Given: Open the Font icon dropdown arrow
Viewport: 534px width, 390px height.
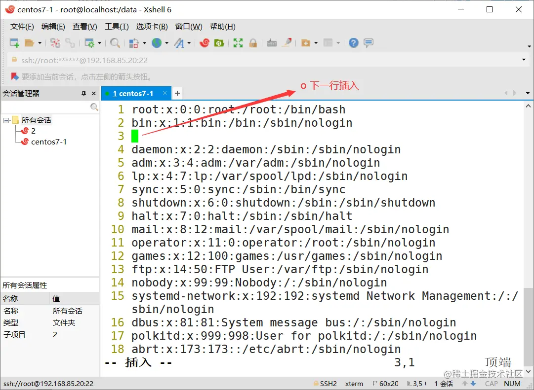Looking at the screenshot, I should (x=189, y=43).
